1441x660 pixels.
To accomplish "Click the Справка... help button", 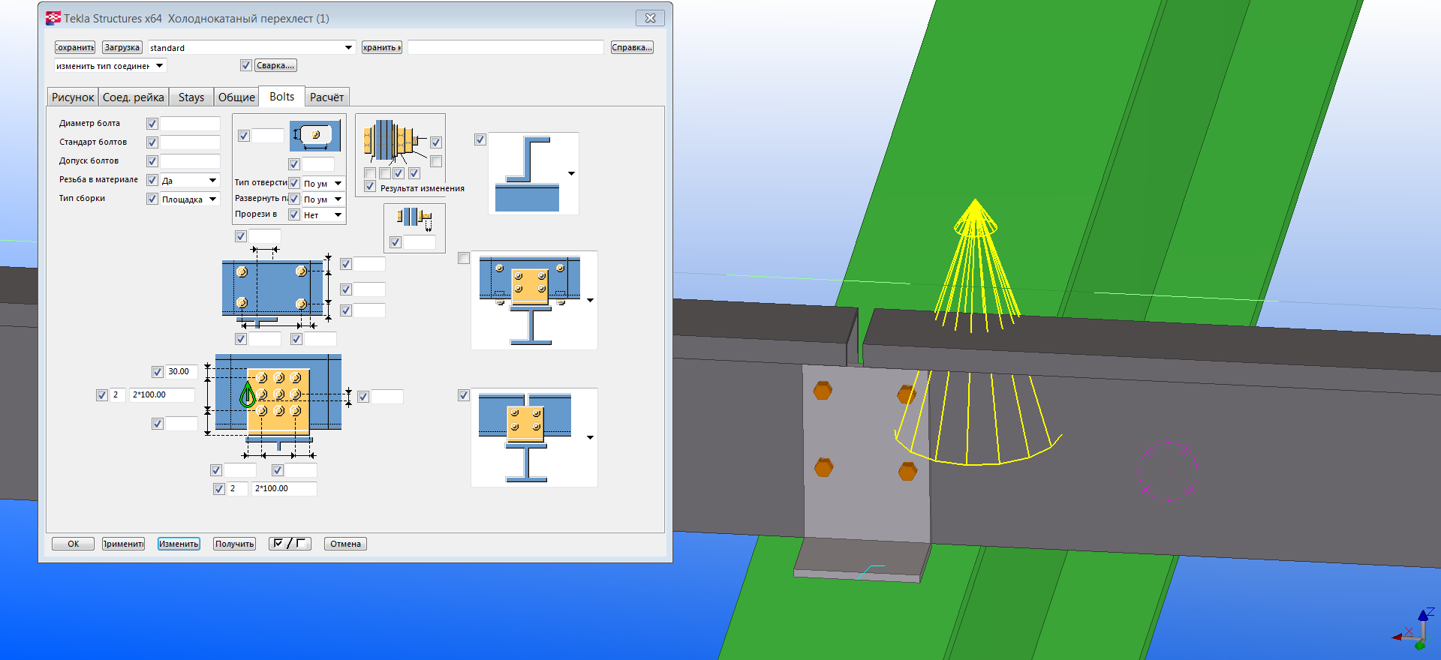I will 632,47.
